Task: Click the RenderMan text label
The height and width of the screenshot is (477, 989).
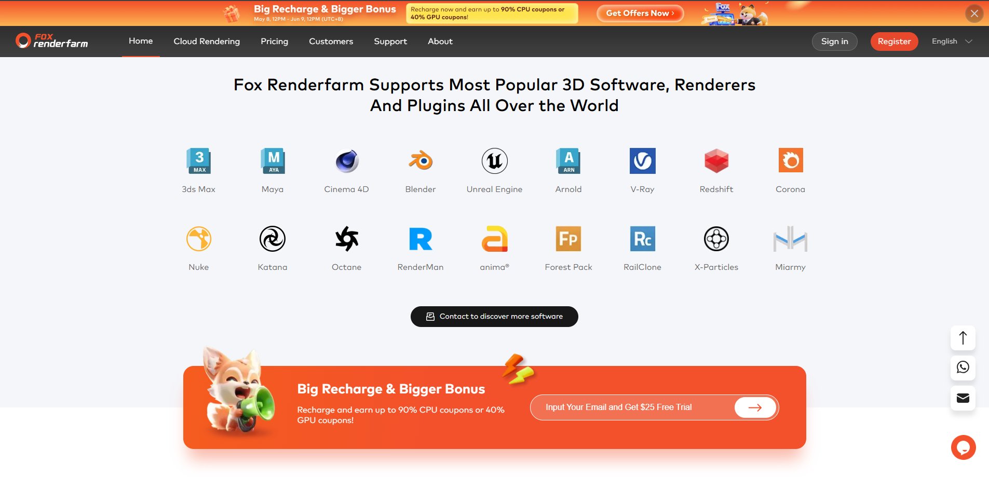Action: [421, 267]
